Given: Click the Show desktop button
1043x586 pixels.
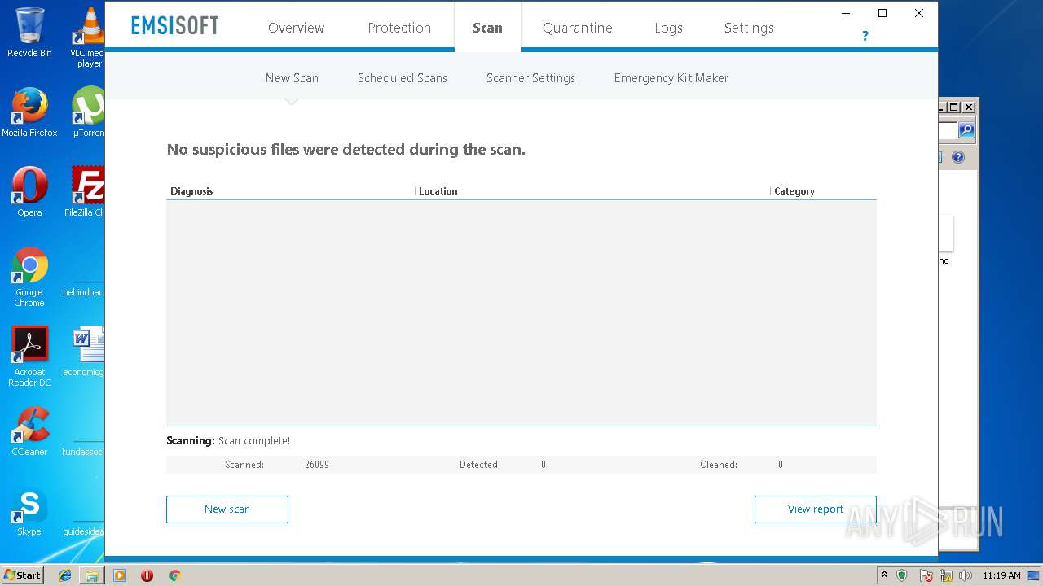Looking at the screenshot, I should click(x=1033, y=575).
